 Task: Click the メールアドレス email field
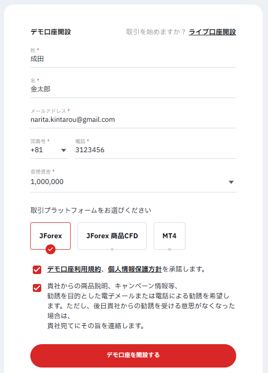coord(133,120)
